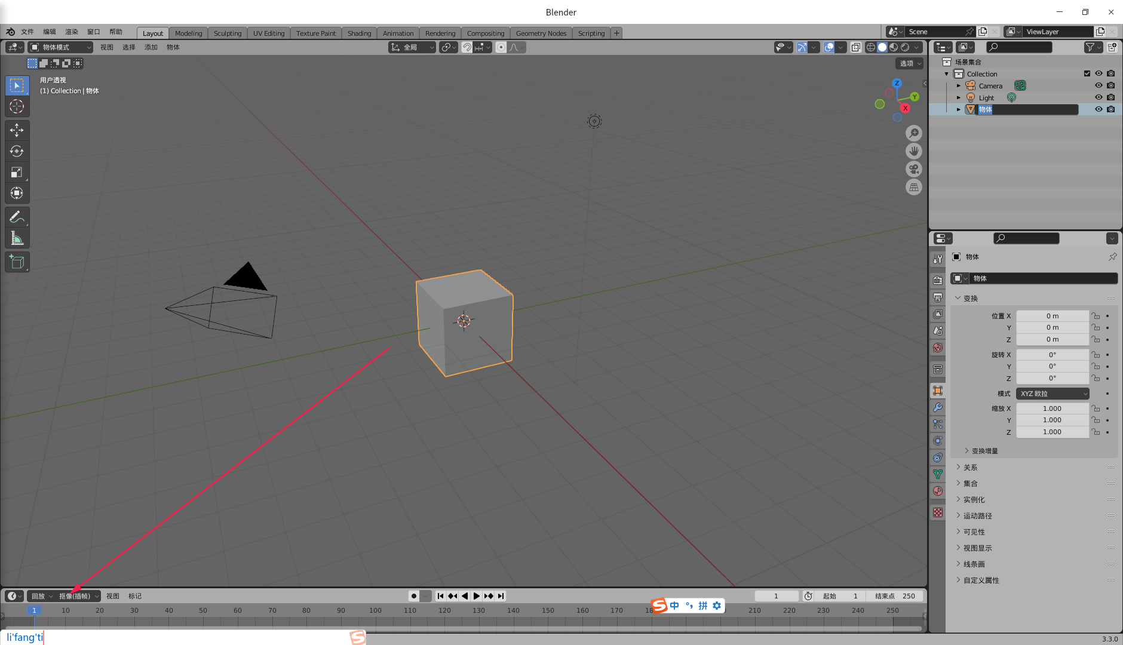The width and height of the screenshot is (1123, 645).
Task: Disable render visibility for the Camera
Action: point(1112,85)
